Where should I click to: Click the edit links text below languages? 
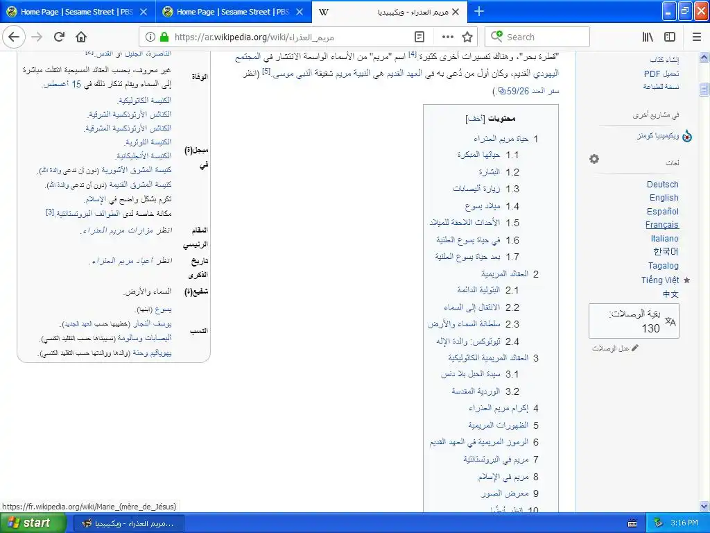(610, 348)
